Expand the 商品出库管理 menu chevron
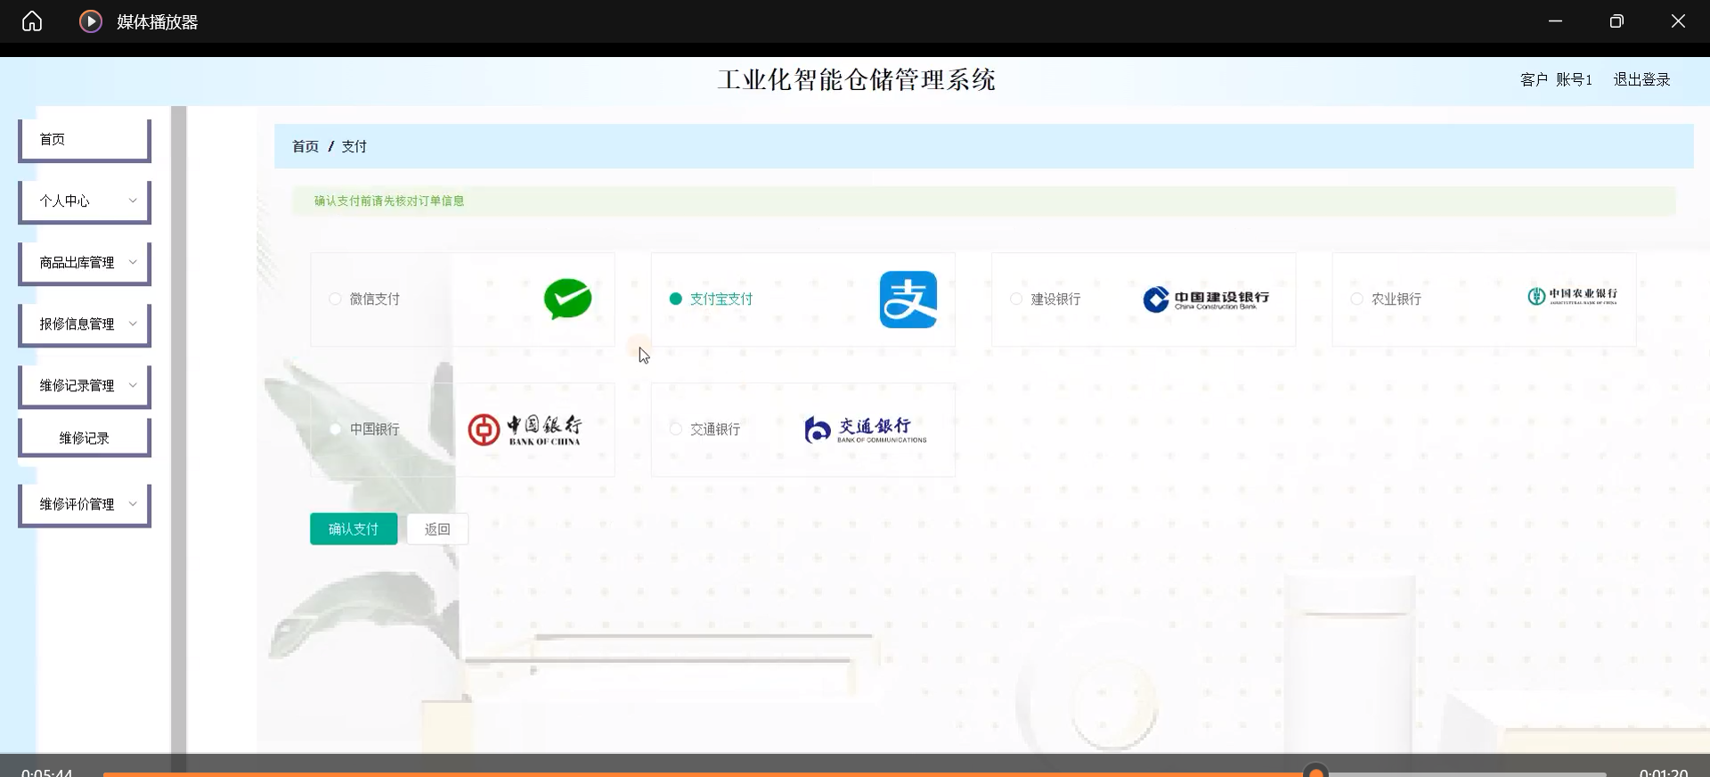1710x777 pixels. pyautogui.click(x=133, y=262)
